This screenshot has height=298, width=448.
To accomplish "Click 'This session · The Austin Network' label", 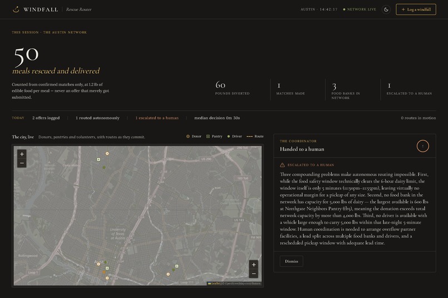I will tap(49, 32).
